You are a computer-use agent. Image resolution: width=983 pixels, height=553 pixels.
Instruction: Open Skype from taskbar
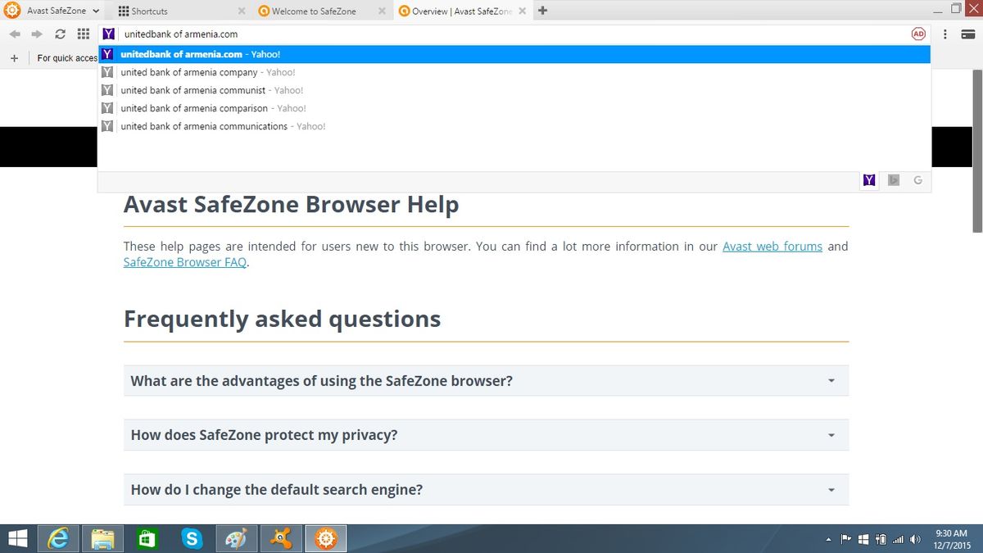[192, 538]
